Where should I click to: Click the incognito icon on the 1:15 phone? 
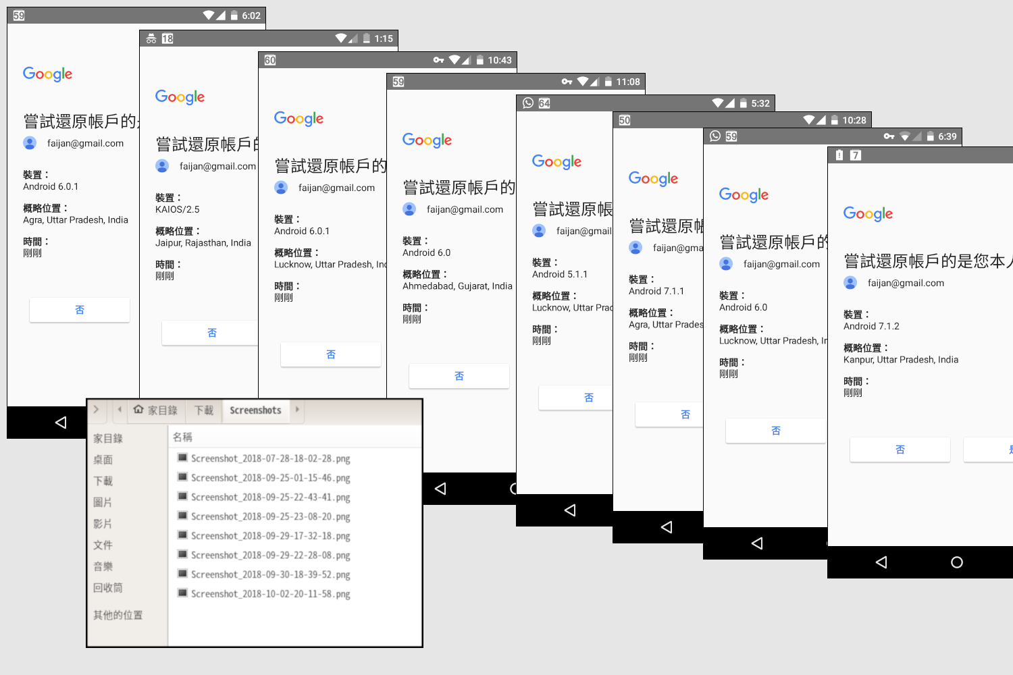(151, 38)
